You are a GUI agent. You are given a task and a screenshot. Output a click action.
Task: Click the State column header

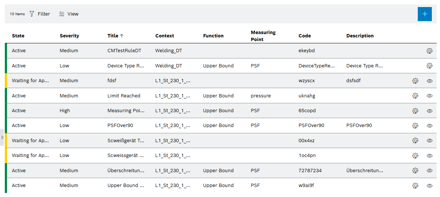(18, 36)
